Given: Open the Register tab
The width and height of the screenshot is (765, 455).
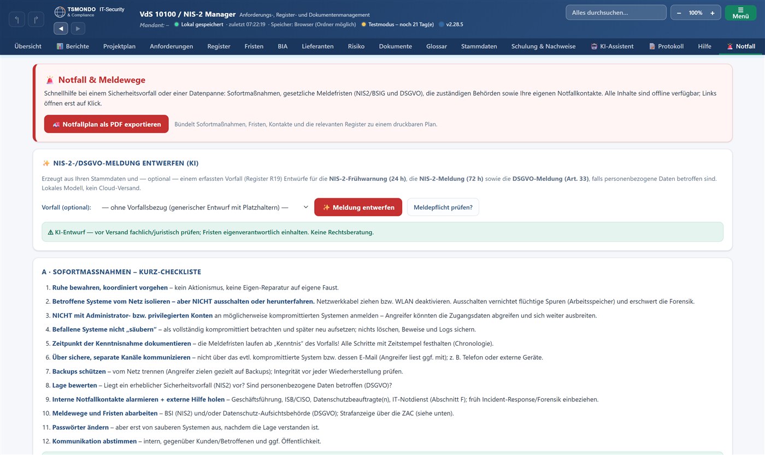Looking at the screenshot, I should click(x=219, y=46).
